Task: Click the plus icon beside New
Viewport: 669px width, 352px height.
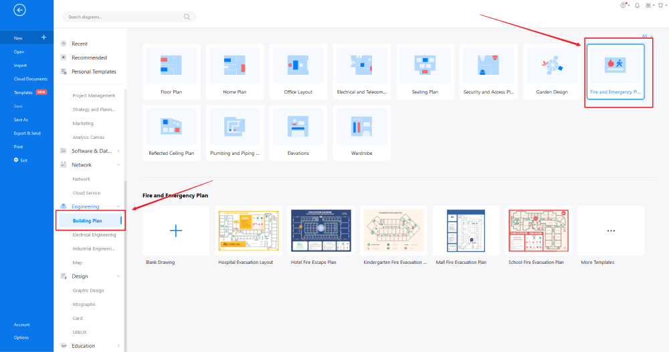Action: (43, 37)
